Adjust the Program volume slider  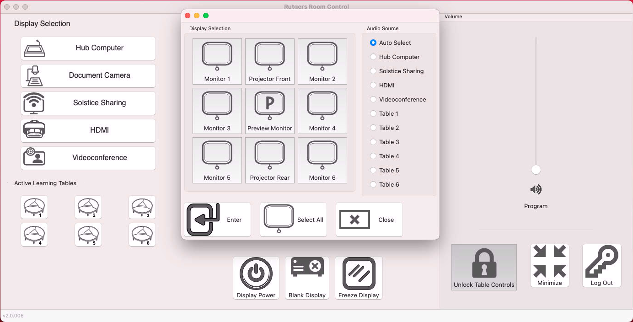click(x=536, y=169)
